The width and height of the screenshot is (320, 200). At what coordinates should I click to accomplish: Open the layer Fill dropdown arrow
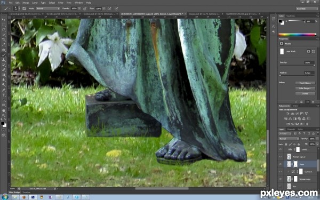[317, 144]
